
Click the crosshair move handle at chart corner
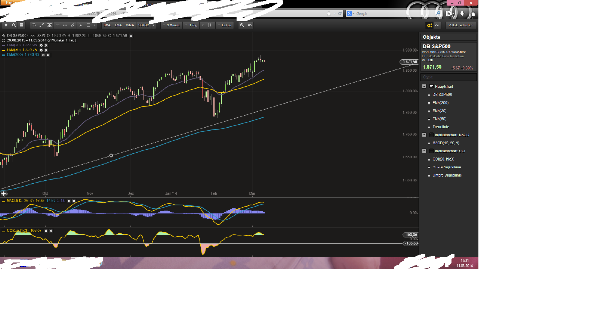(3, 193)
